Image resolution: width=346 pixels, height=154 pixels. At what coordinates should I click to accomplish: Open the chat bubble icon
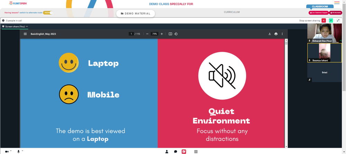[x=175, y=152]
